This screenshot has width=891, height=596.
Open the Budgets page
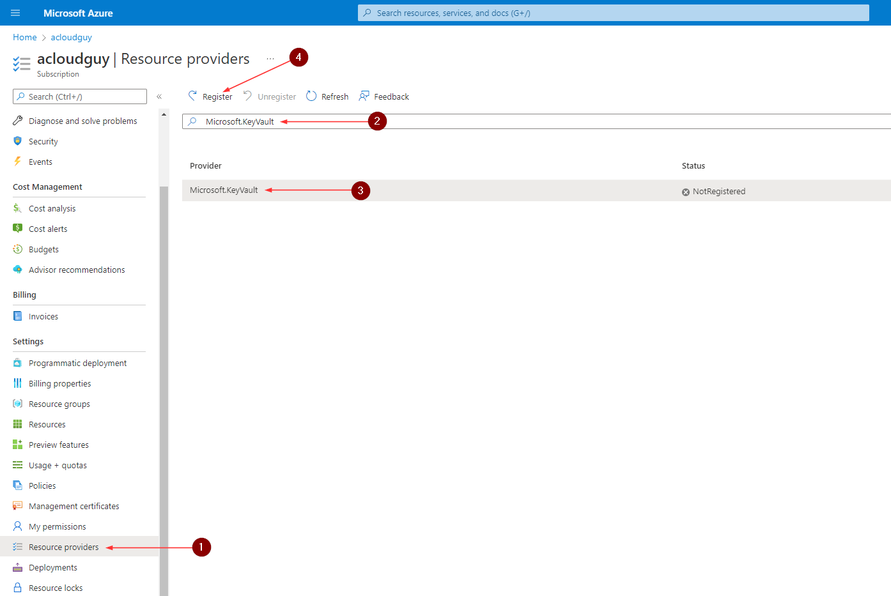(43, 249)
